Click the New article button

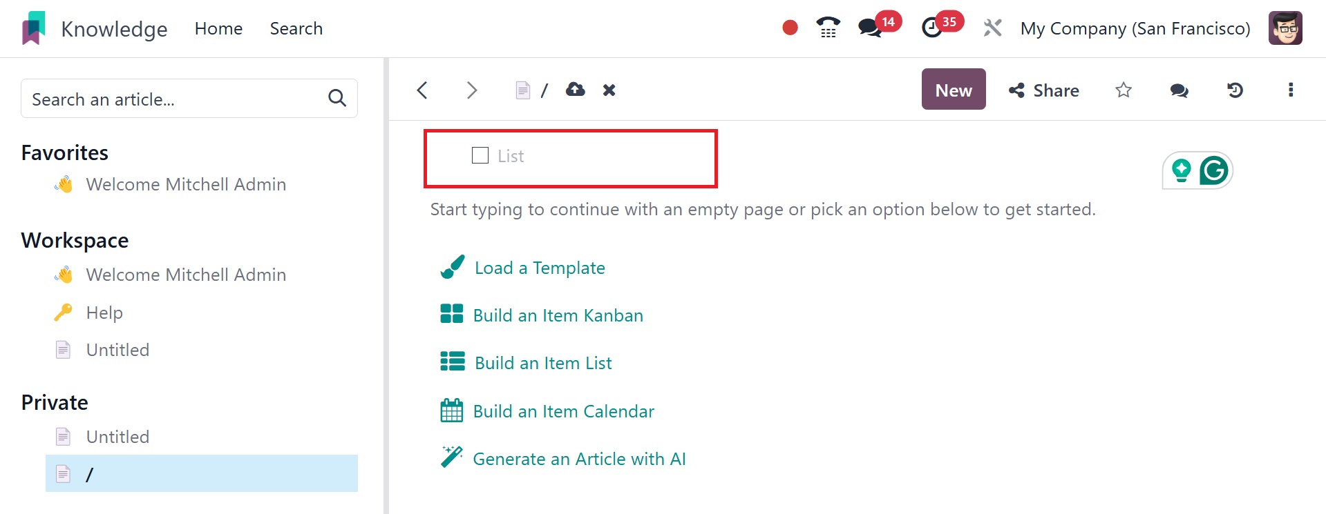[x=953, y=90]
